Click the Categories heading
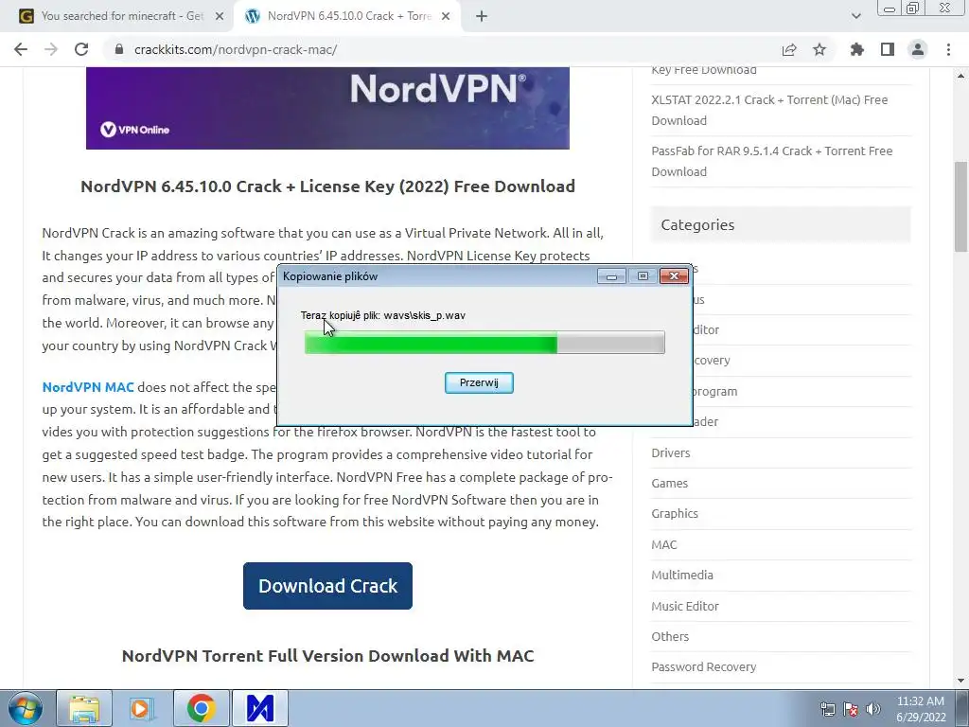This screenshot has height=727, width=969. [697, 224]
